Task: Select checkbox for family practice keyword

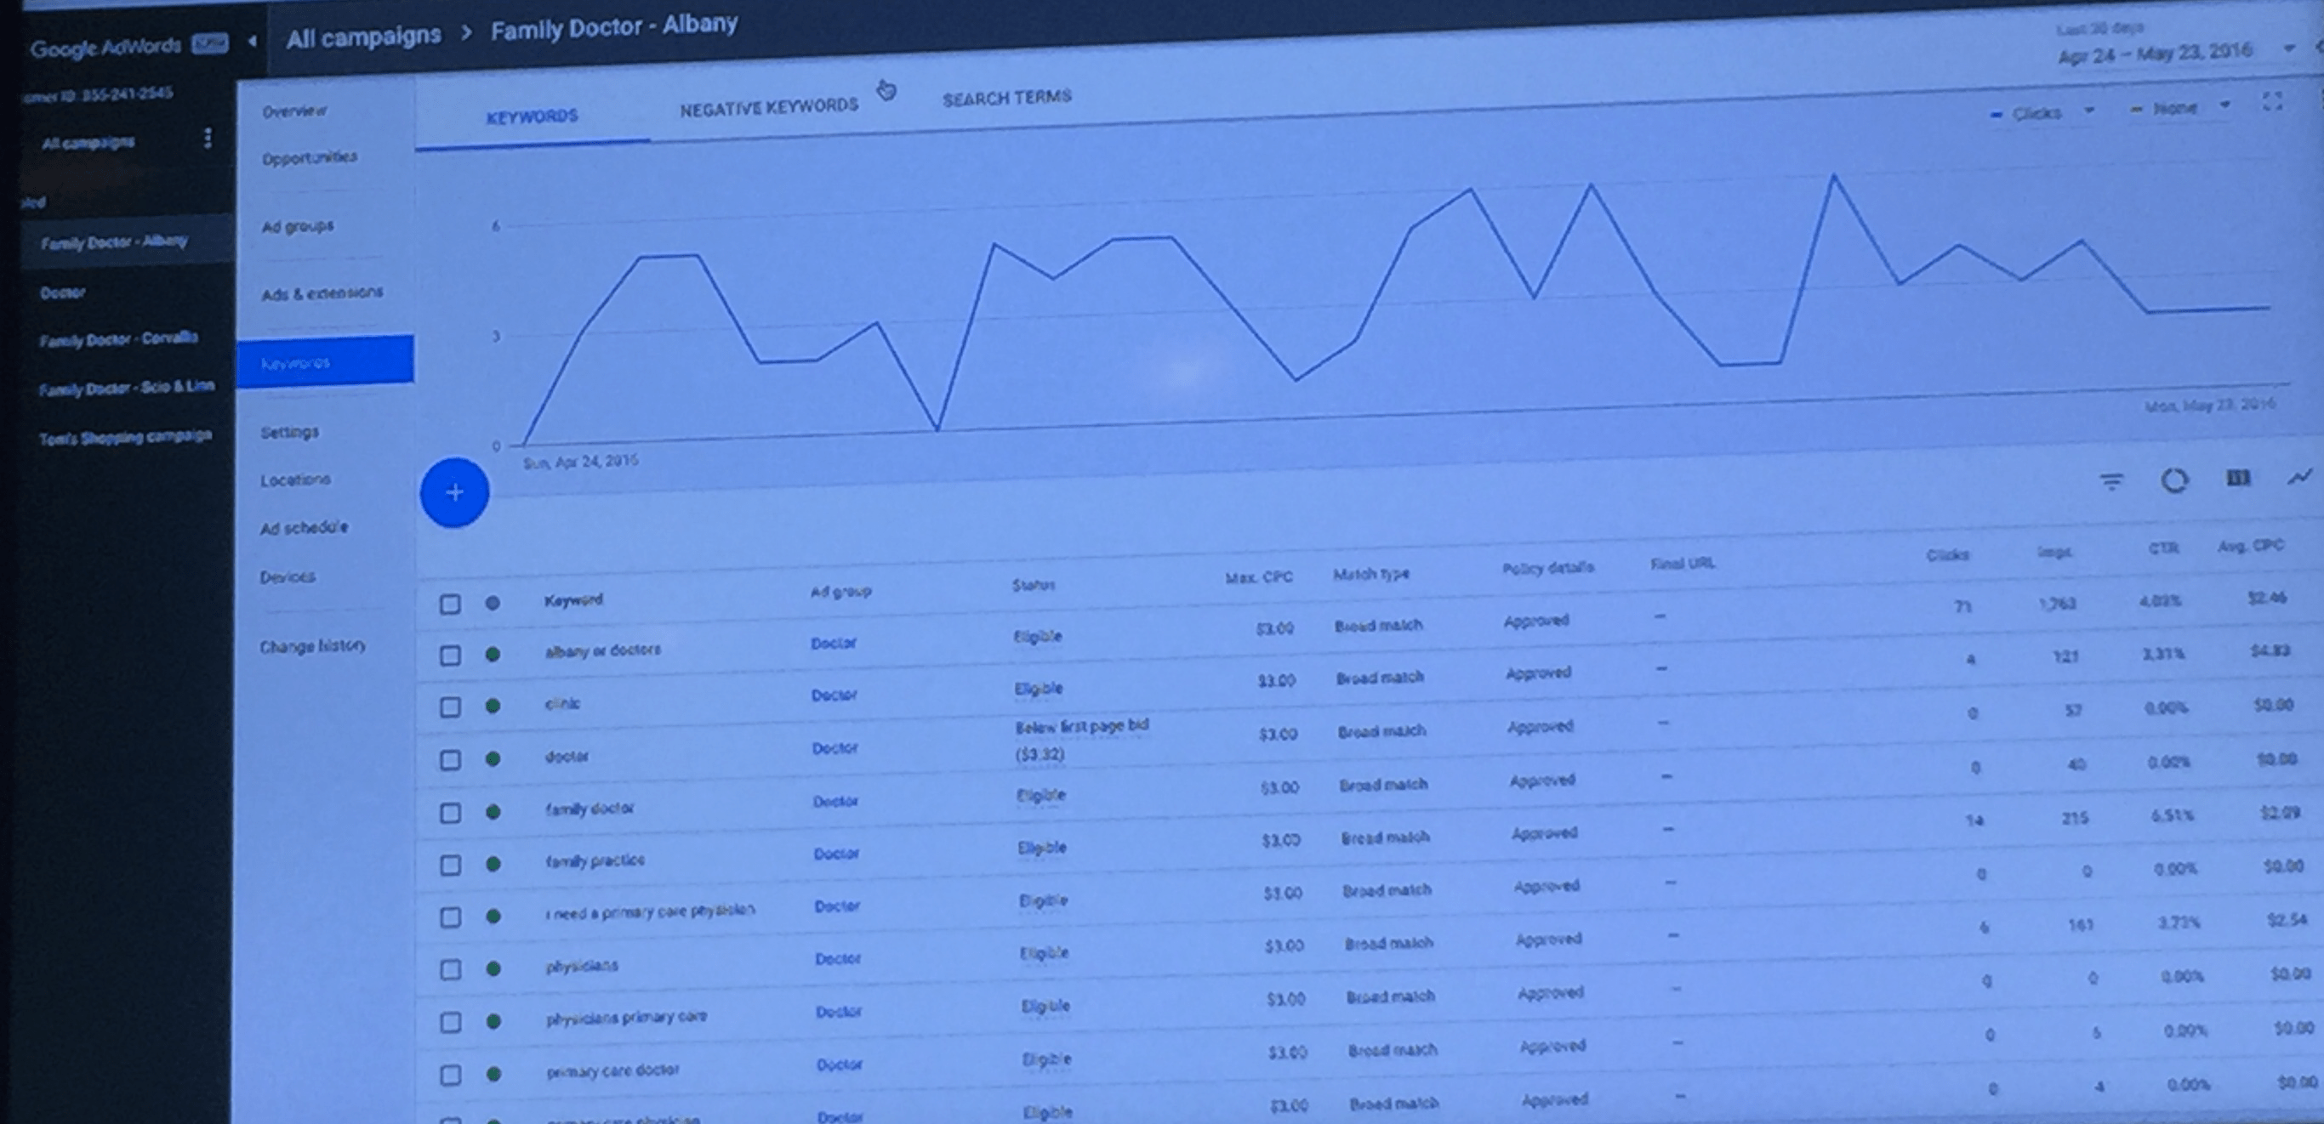Action: point(450,866)
